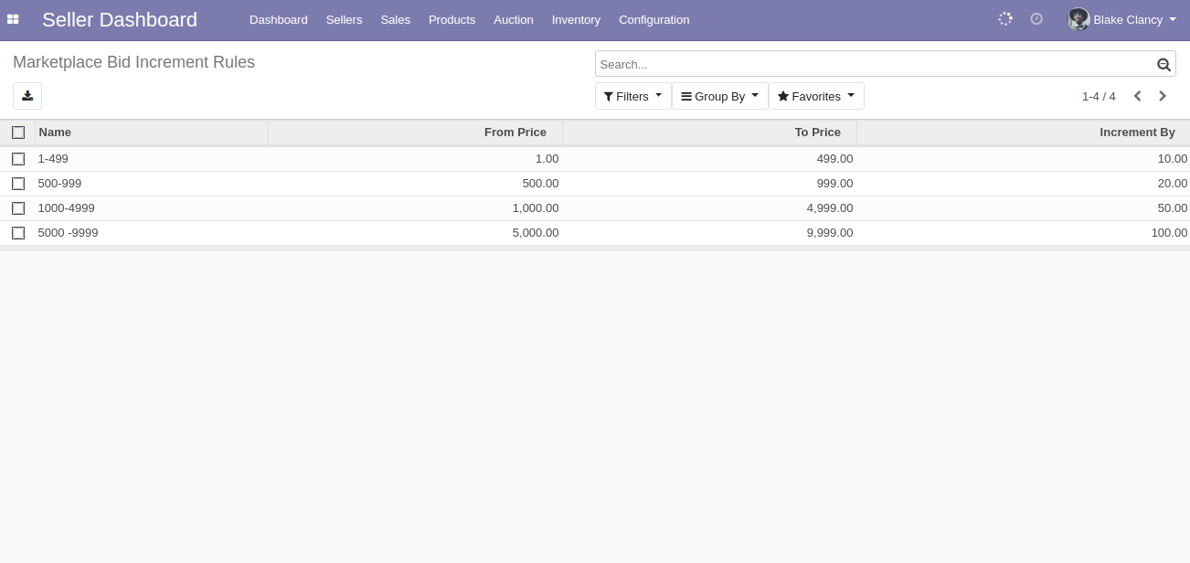Click the loading spinner icon in navbar
1190x563 pixels.
pyautogui.click(x=1005, y=18)
